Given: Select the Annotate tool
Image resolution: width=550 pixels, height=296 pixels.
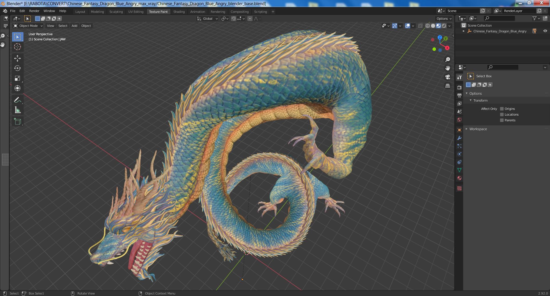Looking at the screenshot, I should point(17,100).
